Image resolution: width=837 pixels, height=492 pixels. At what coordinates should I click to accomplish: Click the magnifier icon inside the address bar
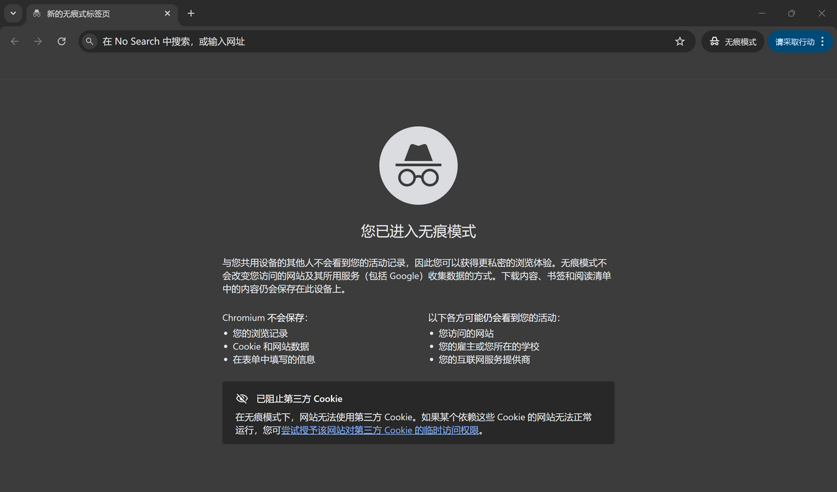pyautogui.click(x=89, y=41)
